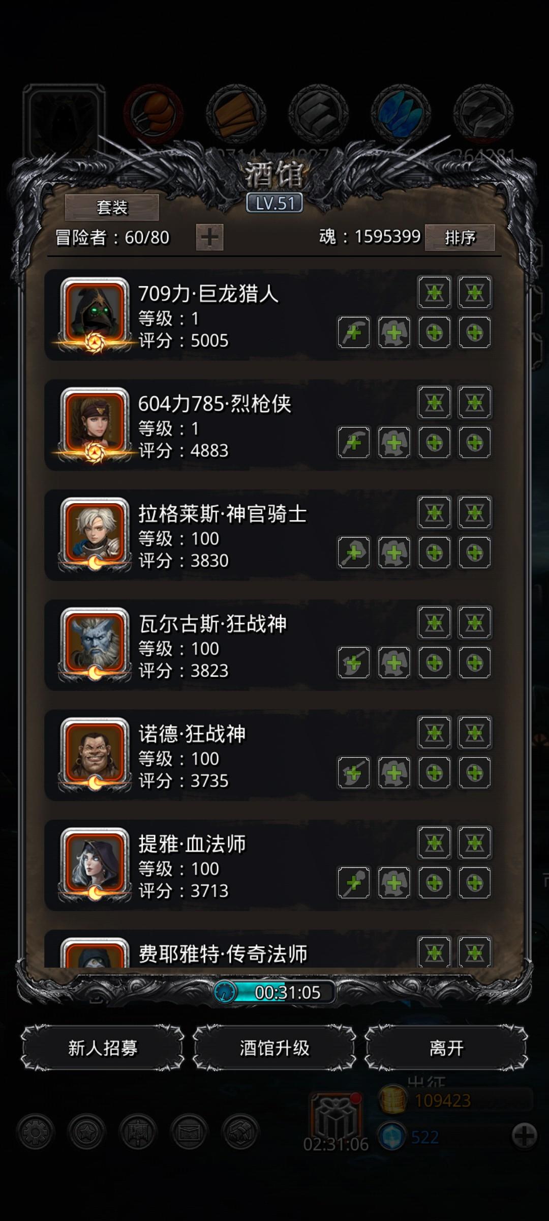Tap first rune slot of 709力·巨龙猎人
This screenshot has width=549, height=1221.
click(x=435, y=293)
